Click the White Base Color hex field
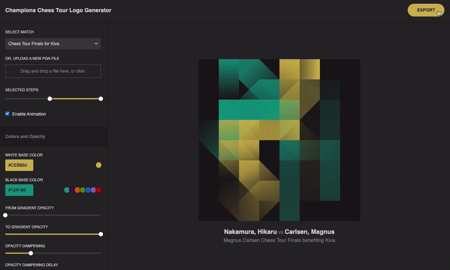The height and width of the screenshot is (270, 450). coord(19,165)
